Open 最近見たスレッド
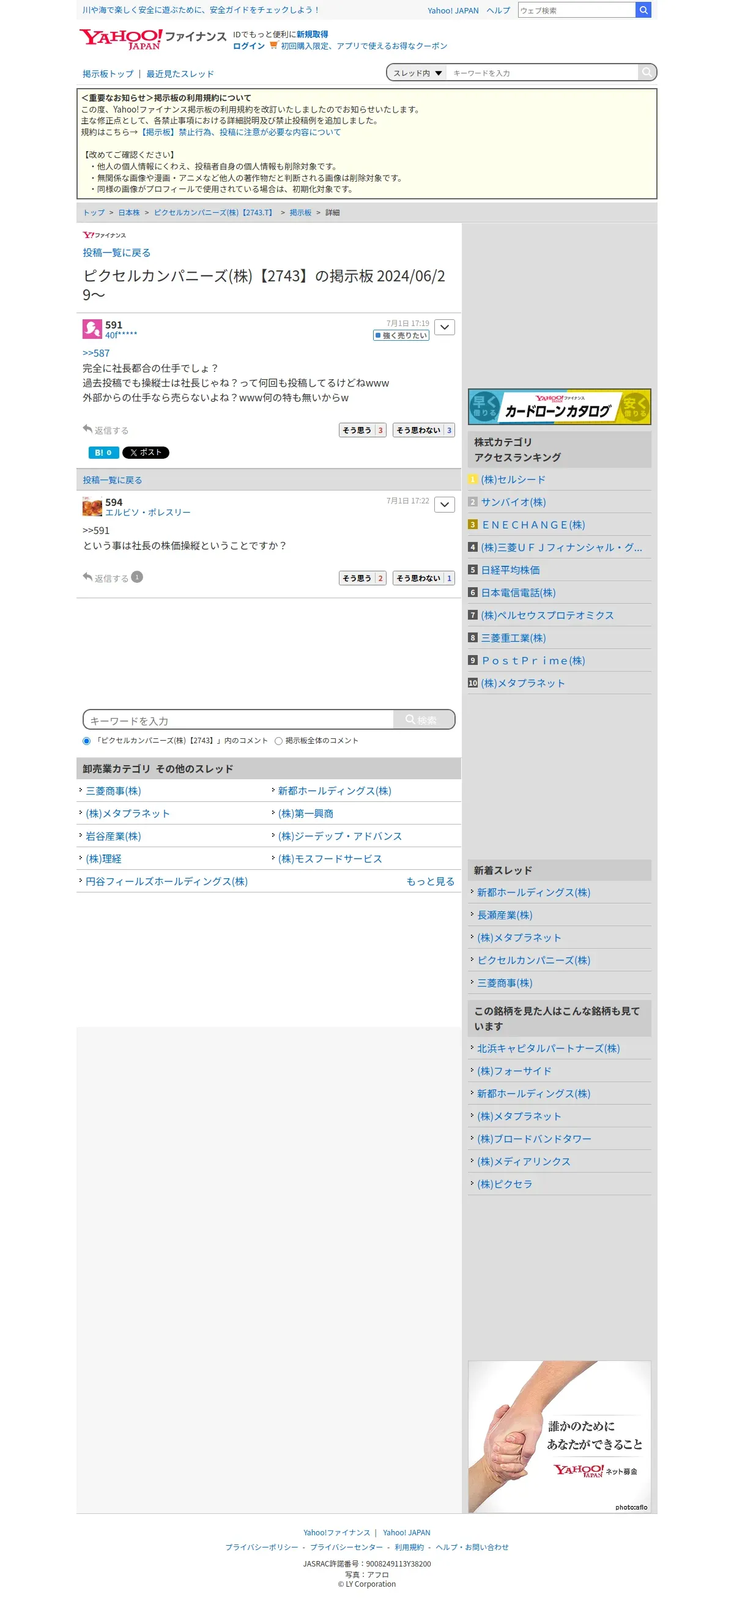 pos(180,74)
